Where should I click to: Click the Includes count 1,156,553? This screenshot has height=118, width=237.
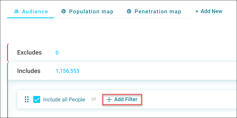click(x=67, y=71)
